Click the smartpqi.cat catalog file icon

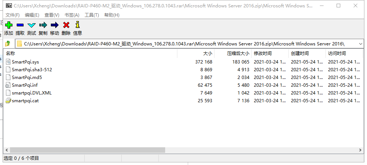[8, 100]
